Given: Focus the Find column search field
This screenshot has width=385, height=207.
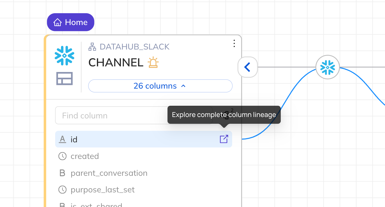Looking at the screenshot, I should click(134, 115).
